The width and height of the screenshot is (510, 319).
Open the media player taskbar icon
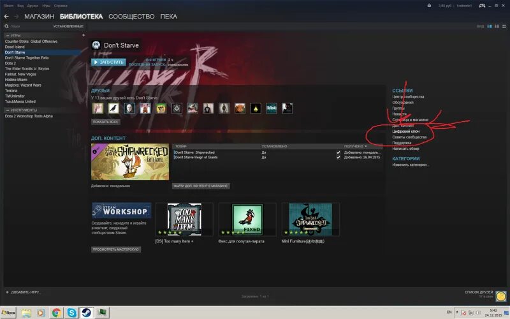41,313
